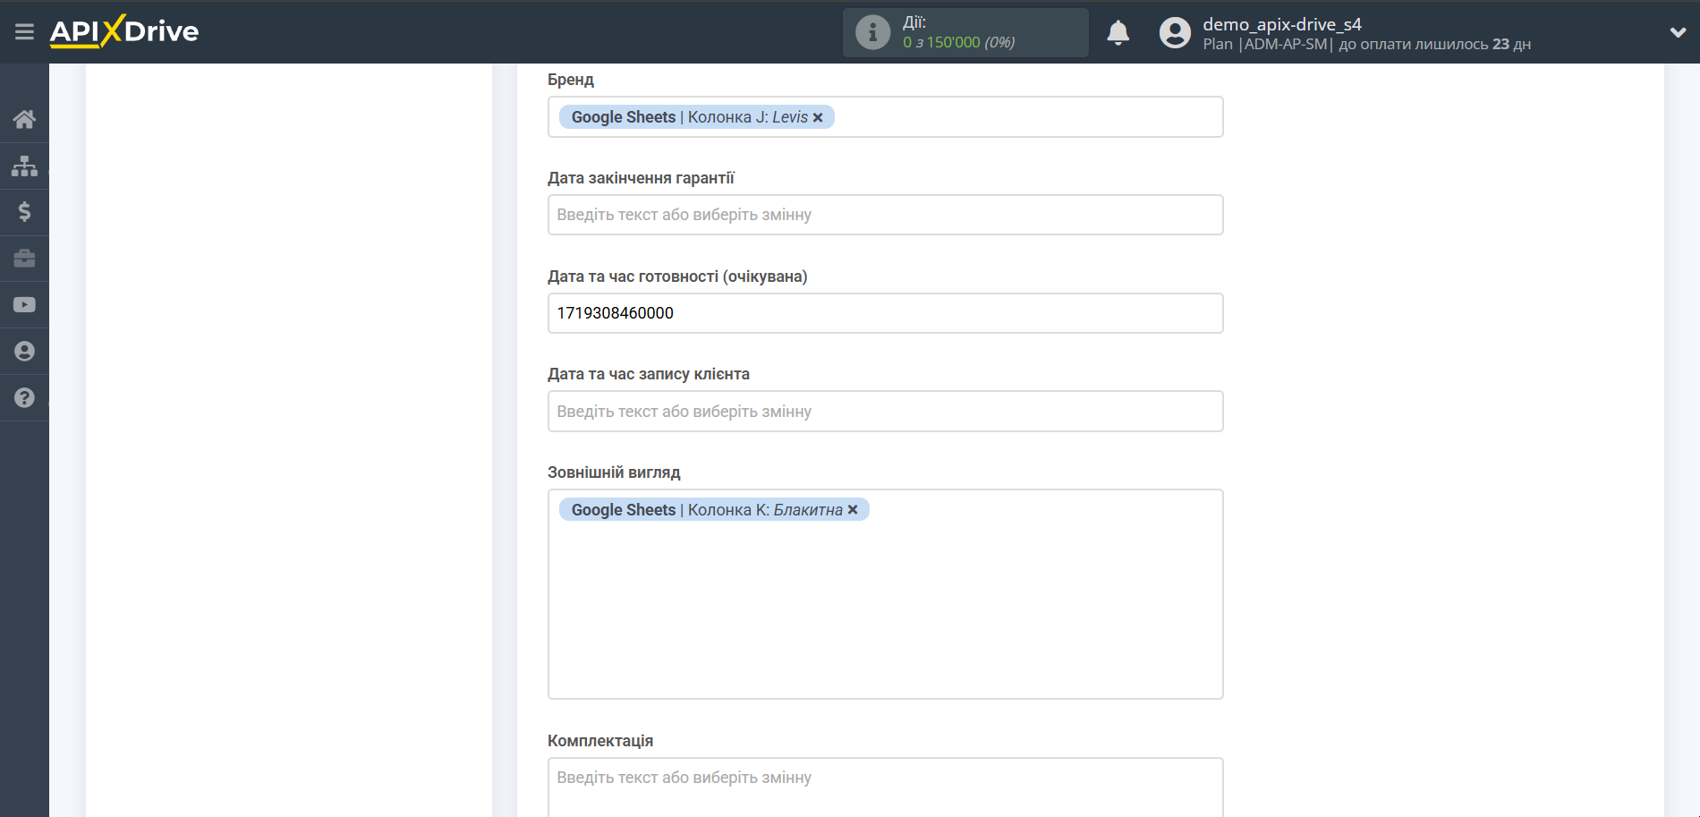Open the profile sidebar icon

click(24, 352)
